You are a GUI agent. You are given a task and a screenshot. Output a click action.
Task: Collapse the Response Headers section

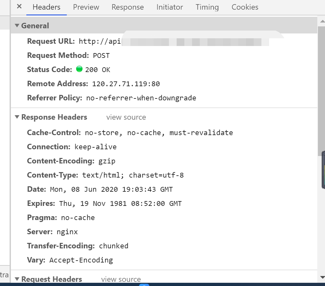coord(17,117)
